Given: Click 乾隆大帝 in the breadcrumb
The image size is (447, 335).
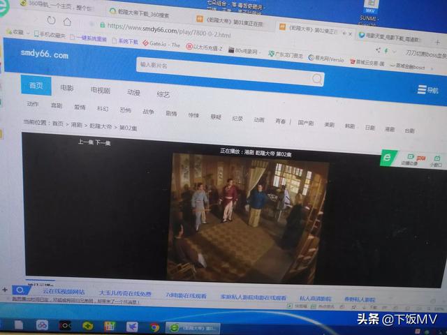Looking at the screenshot, I should coord(101,126).
